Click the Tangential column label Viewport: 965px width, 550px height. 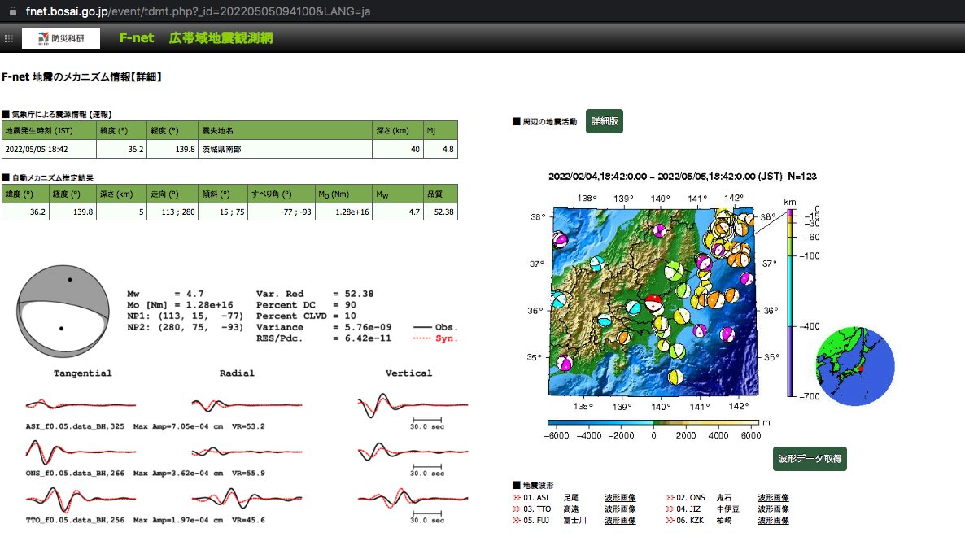click(82, 373)
